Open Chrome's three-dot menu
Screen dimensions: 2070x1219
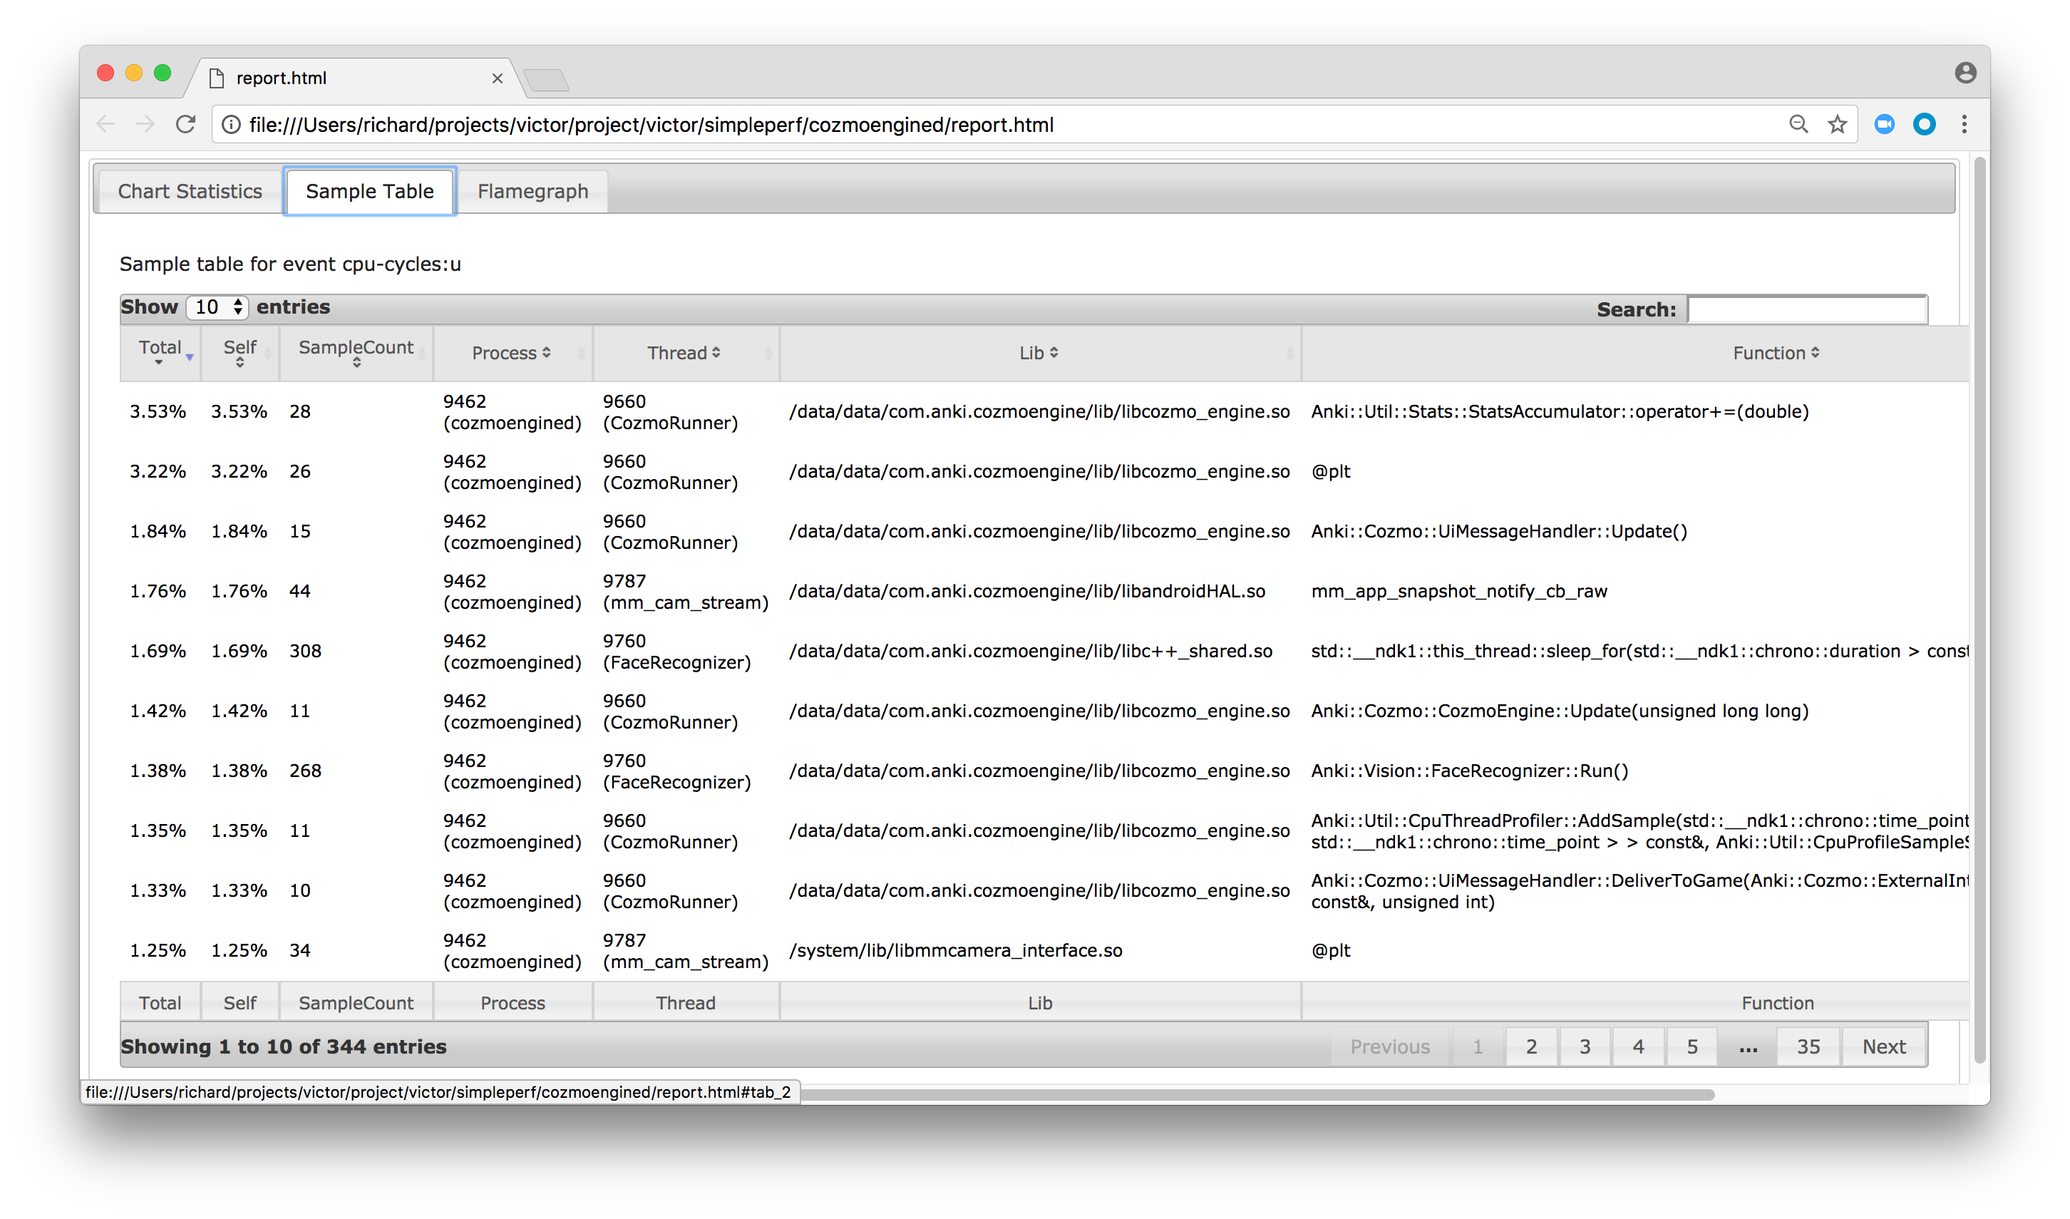[1964, 124]
